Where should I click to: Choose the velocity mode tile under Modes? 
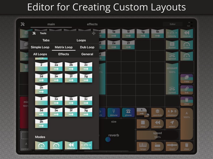(x=86, y=145)
